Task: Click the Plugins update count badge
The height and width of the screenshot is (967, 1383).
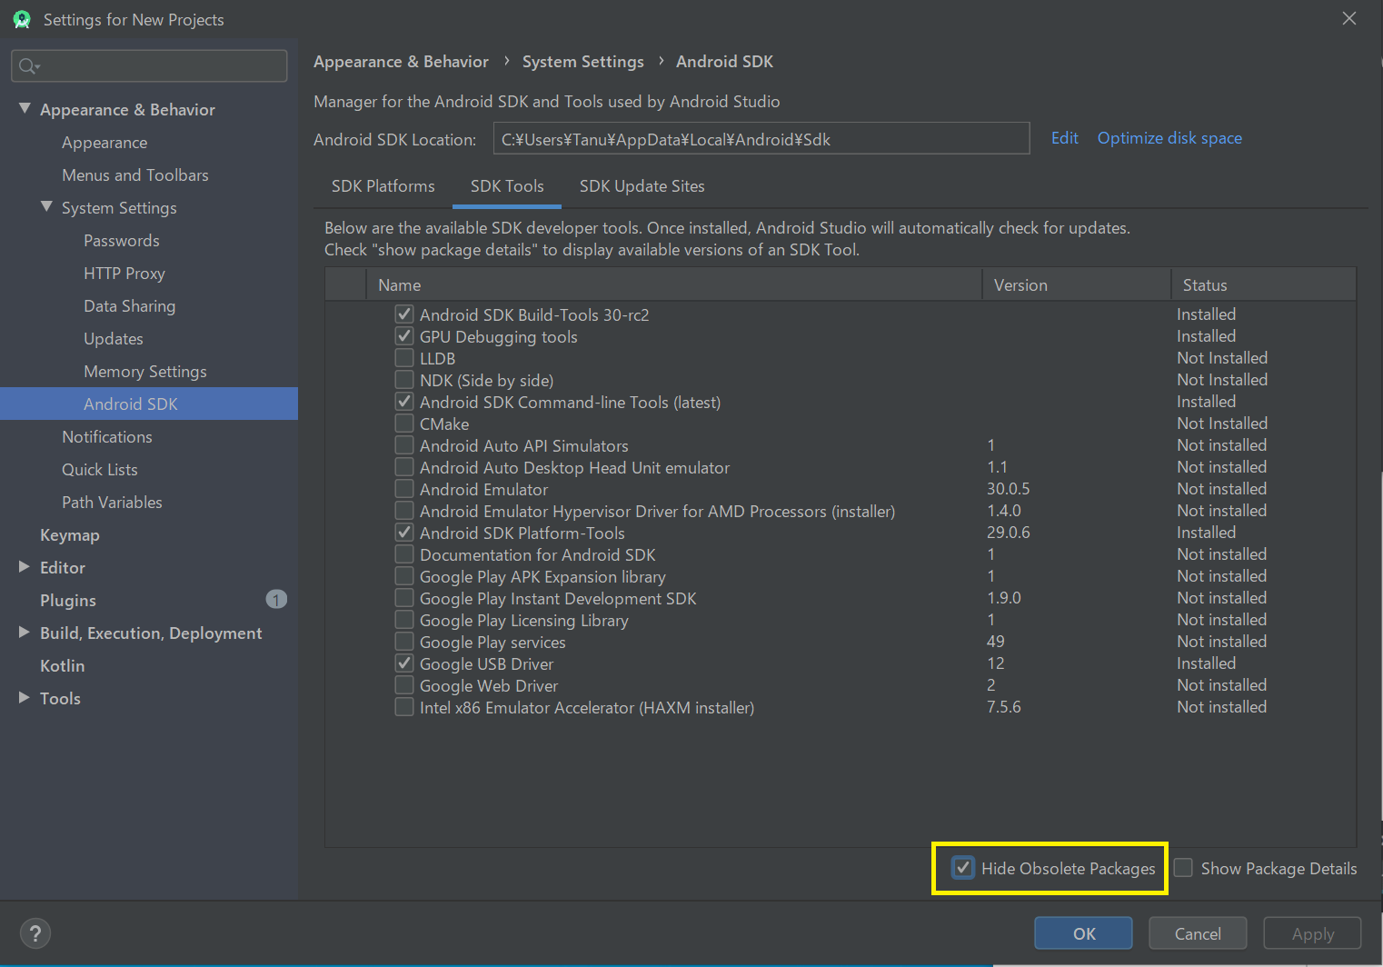Action: click(276, 600)
